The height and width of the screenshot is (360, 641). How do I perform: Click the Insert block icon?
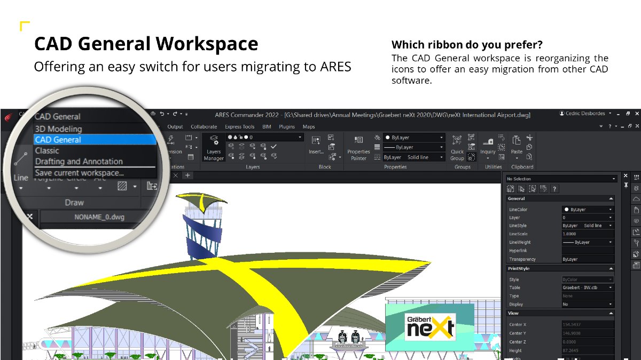316,140
